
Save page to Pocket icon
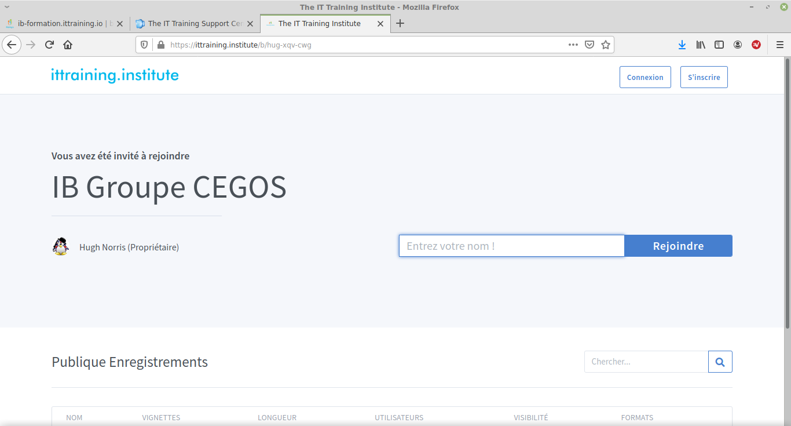pyautogui.click(x=589, y=45)
